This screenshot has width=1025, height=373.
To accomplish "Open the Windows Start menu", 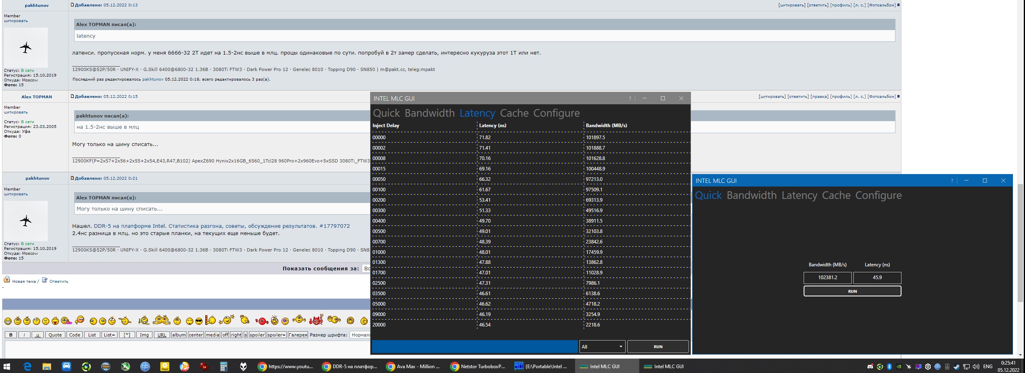I will pyautogui.click(x=7, y=366).
